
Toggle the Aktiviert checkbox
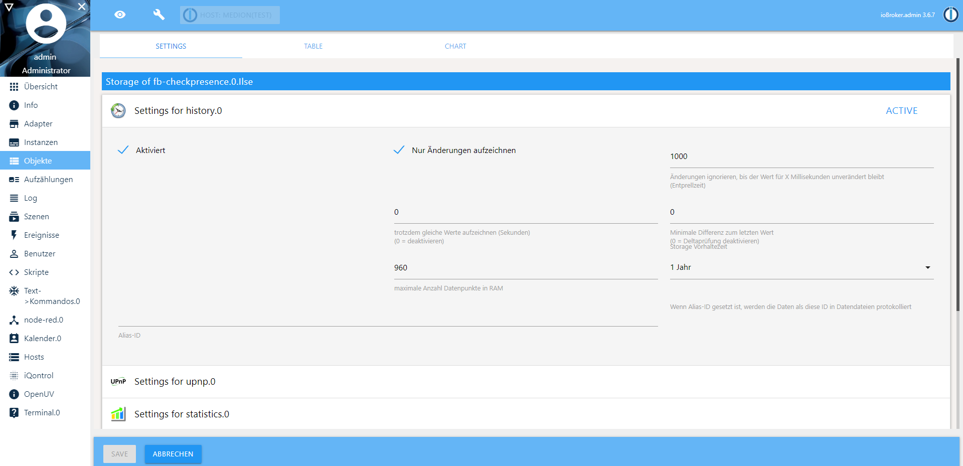pyautogui.click(x=123, y=150)
